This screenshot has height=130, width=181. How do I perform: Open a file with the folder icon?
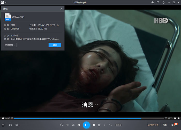(x=11, y=125)
